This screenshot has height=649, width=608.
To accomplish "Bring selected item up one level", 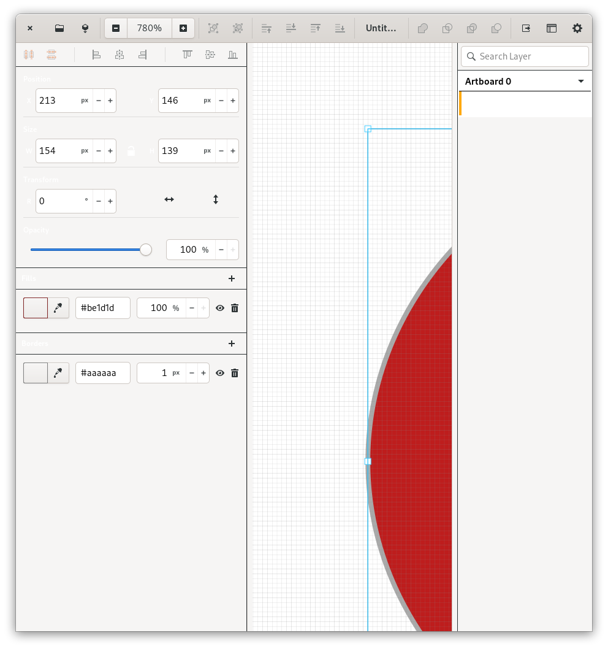I will 267,28.
